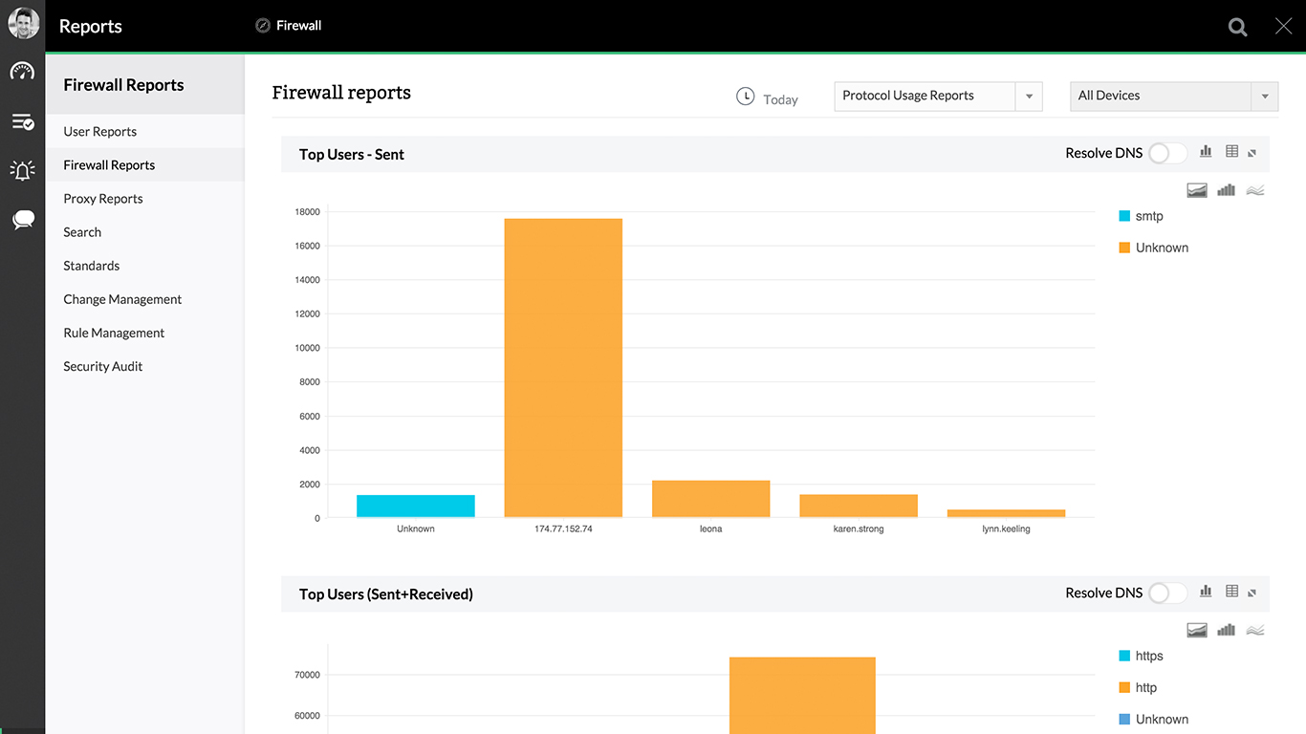
Task: Click the lynn.keeling bar in Sent chart
Action: pyautogui.click(x=1006, y=513)
